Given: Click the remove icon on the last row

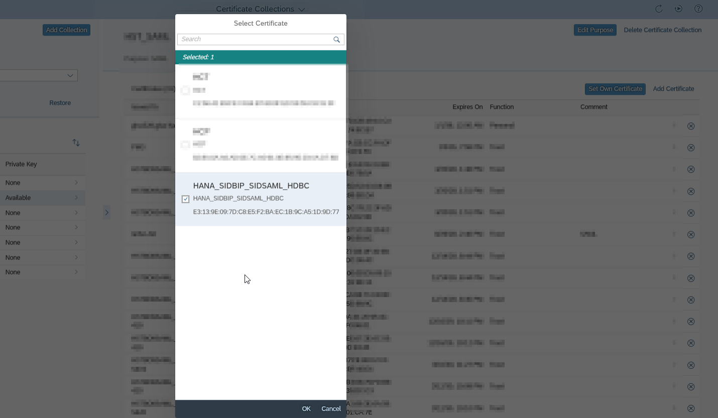Looking at the screenshot, I should click(690, 408).
